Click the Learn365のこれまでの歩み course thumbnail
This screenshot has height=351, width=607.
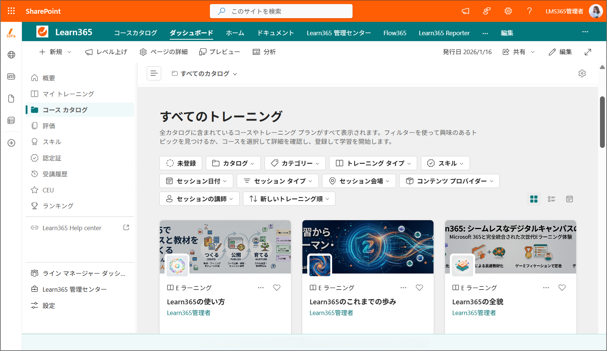368,247
